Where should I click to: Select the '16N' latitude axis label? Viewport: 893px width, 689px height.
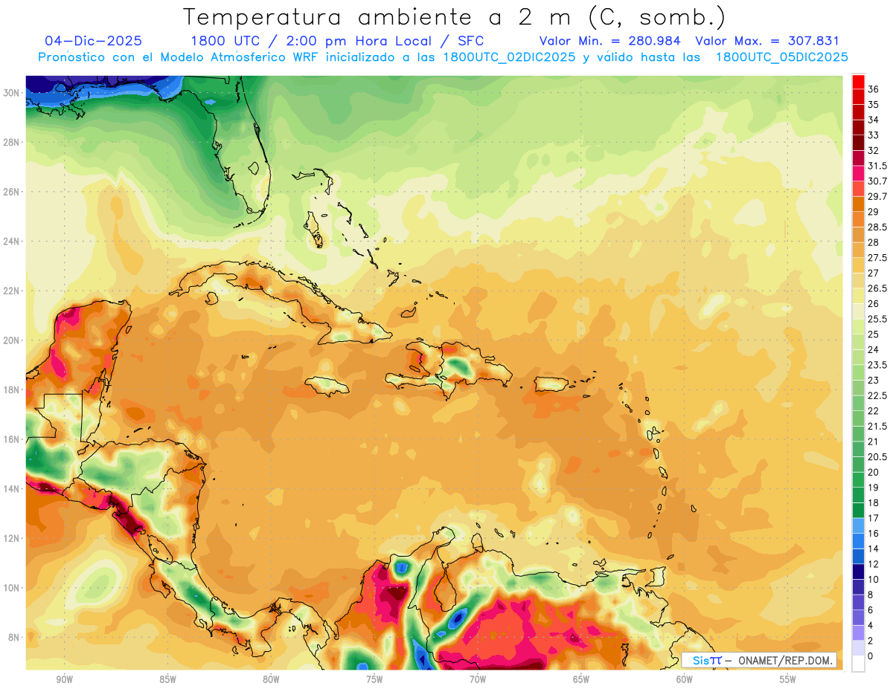tap(12, 439)
